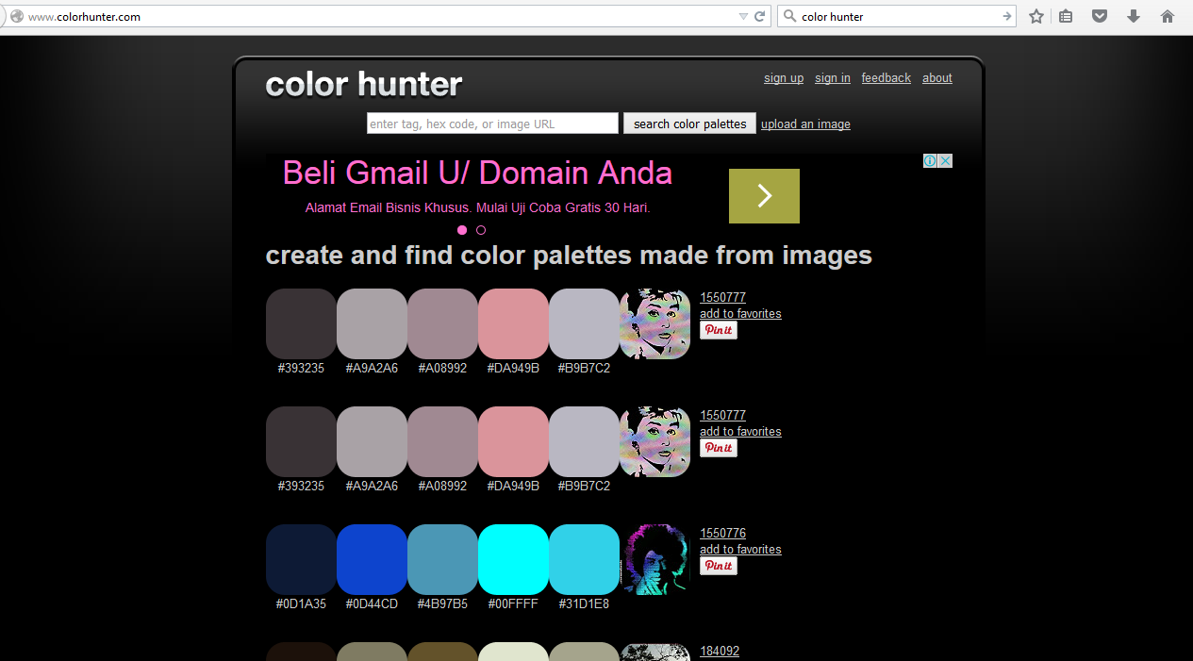Follow the upload an image link
1193x661 pixels.
805,124
